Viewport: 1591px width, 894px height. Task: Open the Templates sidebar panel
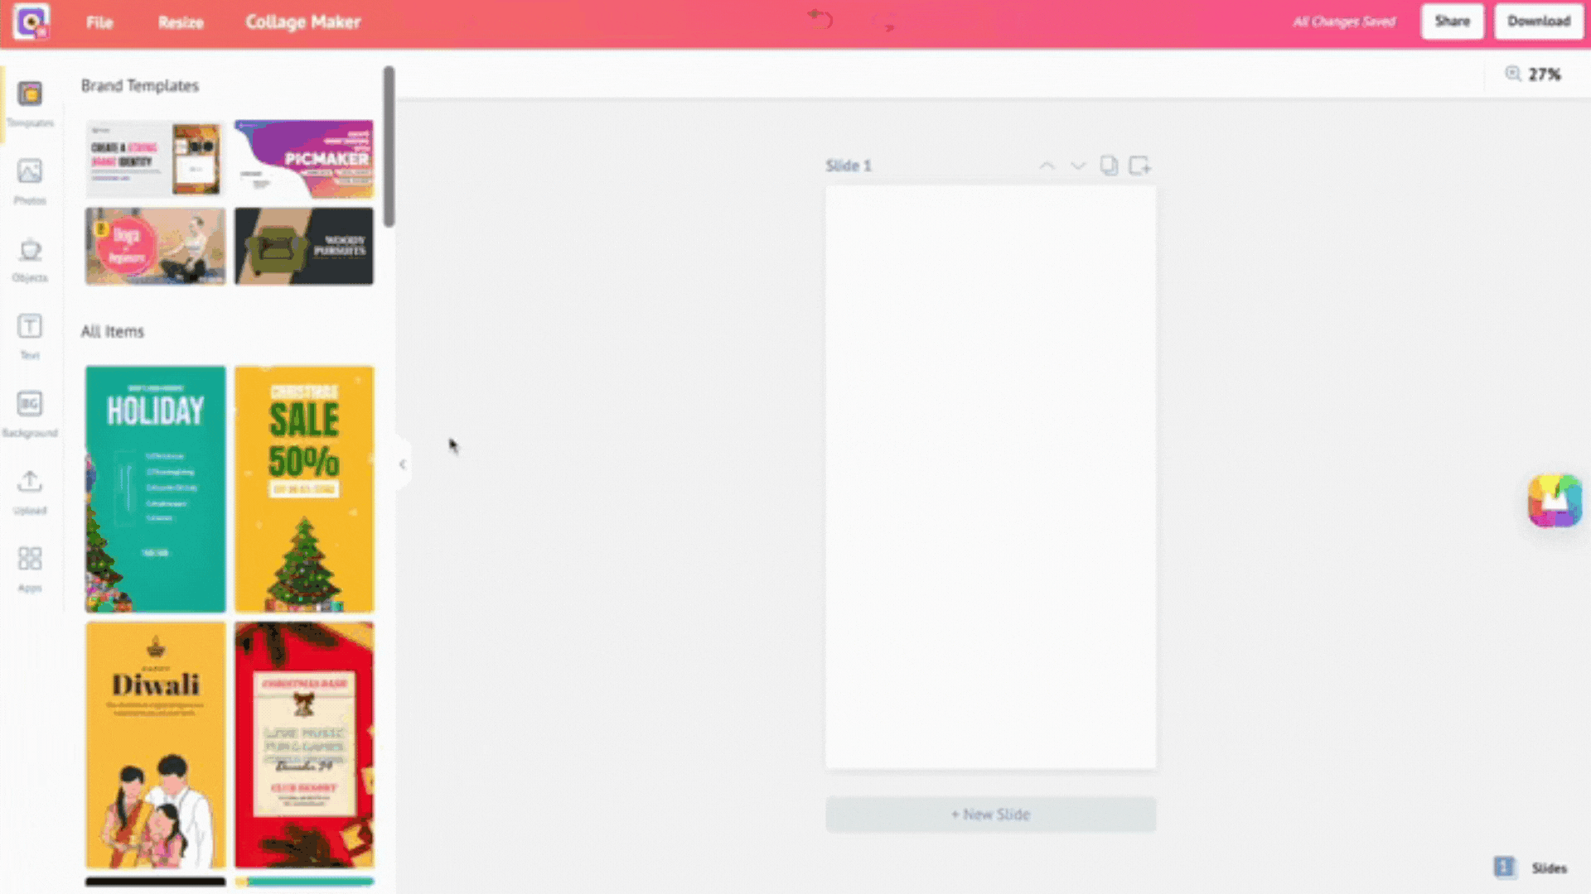click(x=30, y=103)
